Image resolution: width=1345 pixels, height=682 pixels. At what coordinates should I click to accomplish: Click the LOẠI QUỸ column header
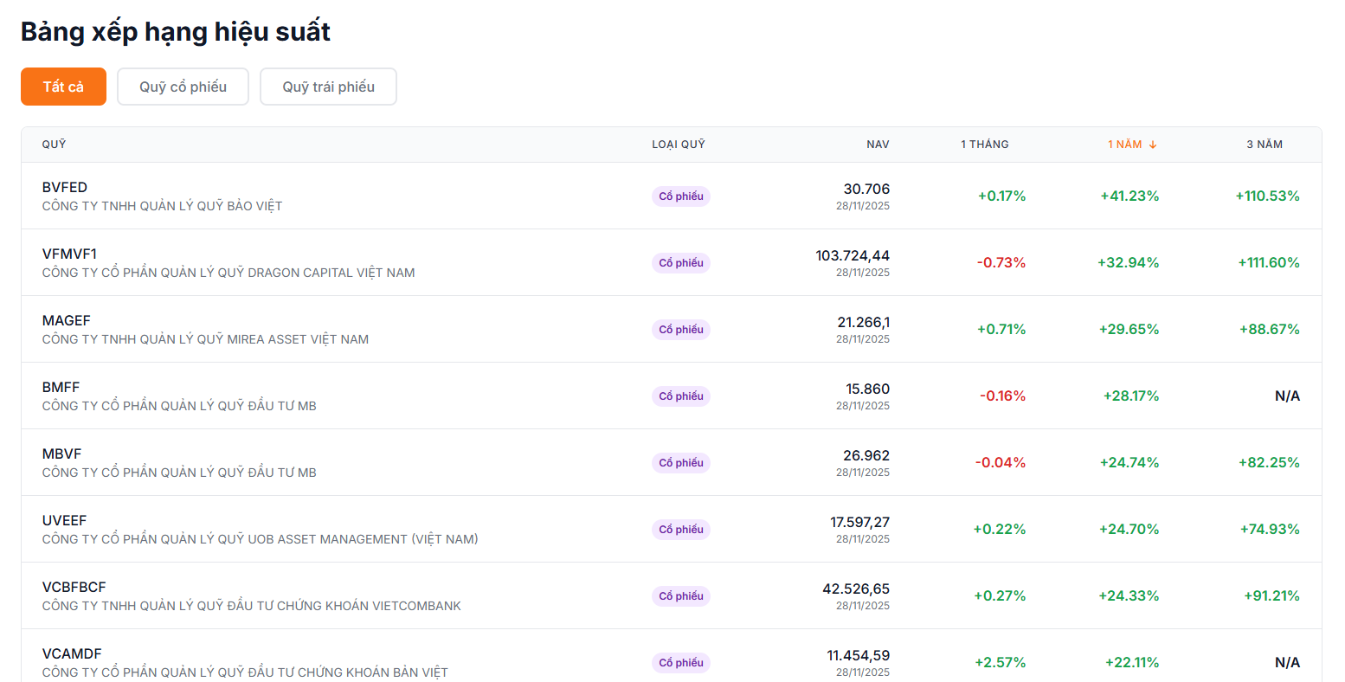pyautogui.click(x=679, y=144)
